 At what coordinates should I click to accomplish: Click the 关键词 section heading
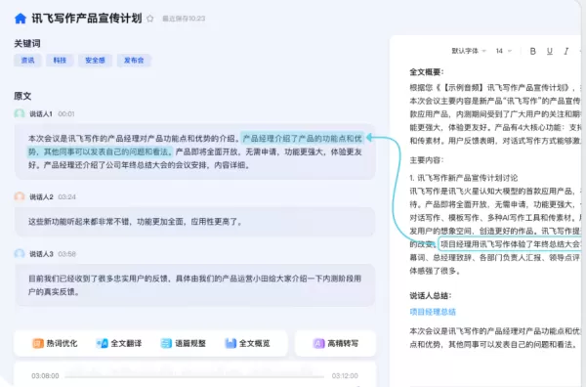click(27, 43)
